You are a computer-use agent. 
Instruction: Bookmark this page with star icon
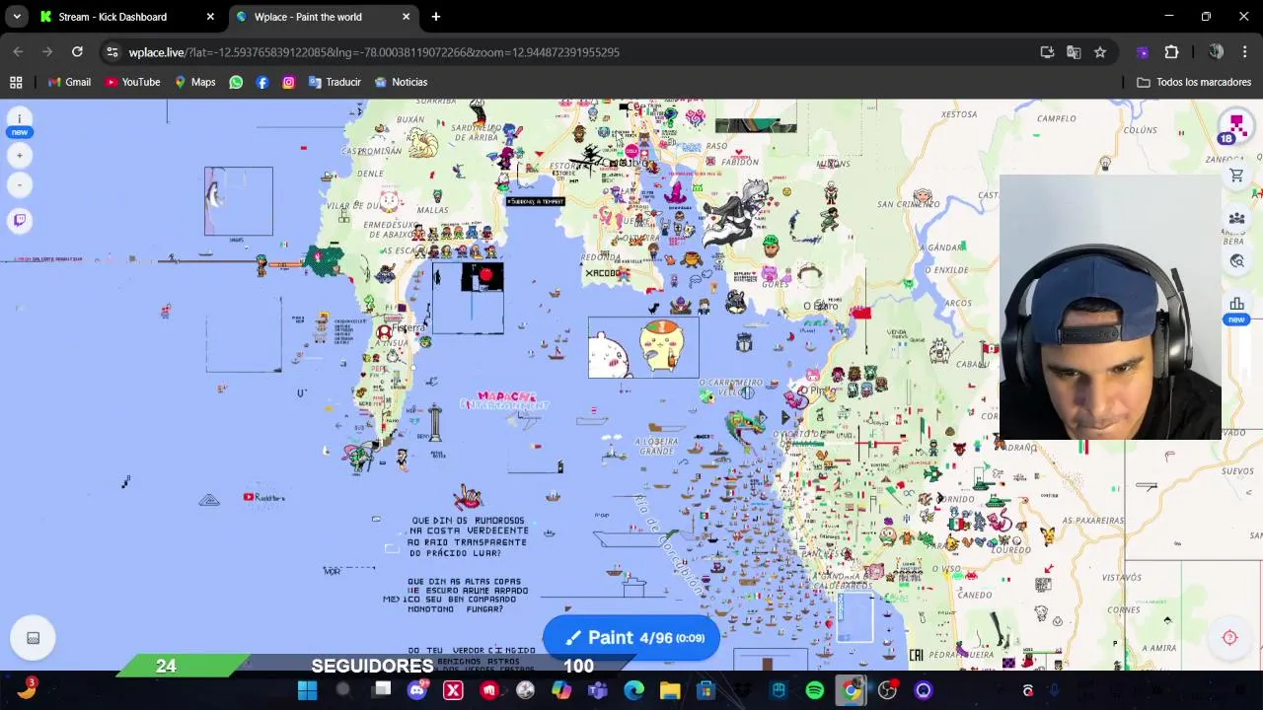tap(1100, 52)
